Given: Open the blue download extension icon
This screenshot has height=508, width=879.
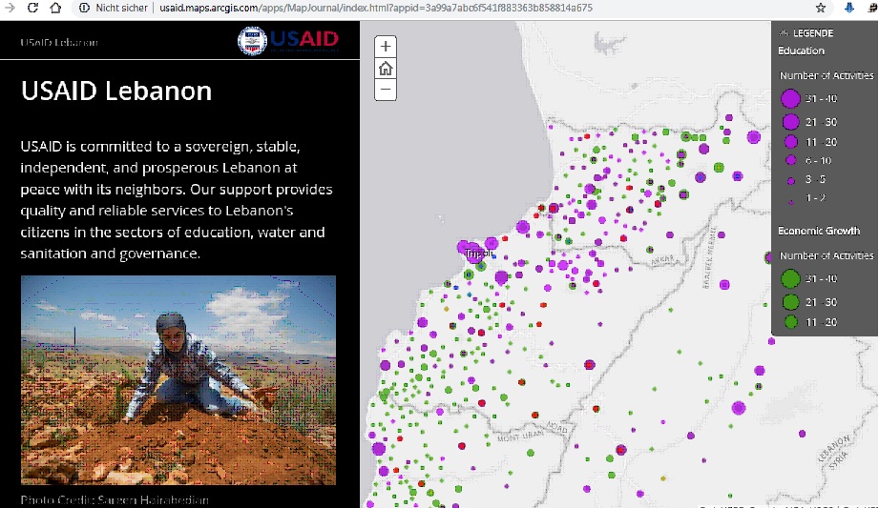Looking at the screenshot, I should pyautogui.click(x=849, y=8).
